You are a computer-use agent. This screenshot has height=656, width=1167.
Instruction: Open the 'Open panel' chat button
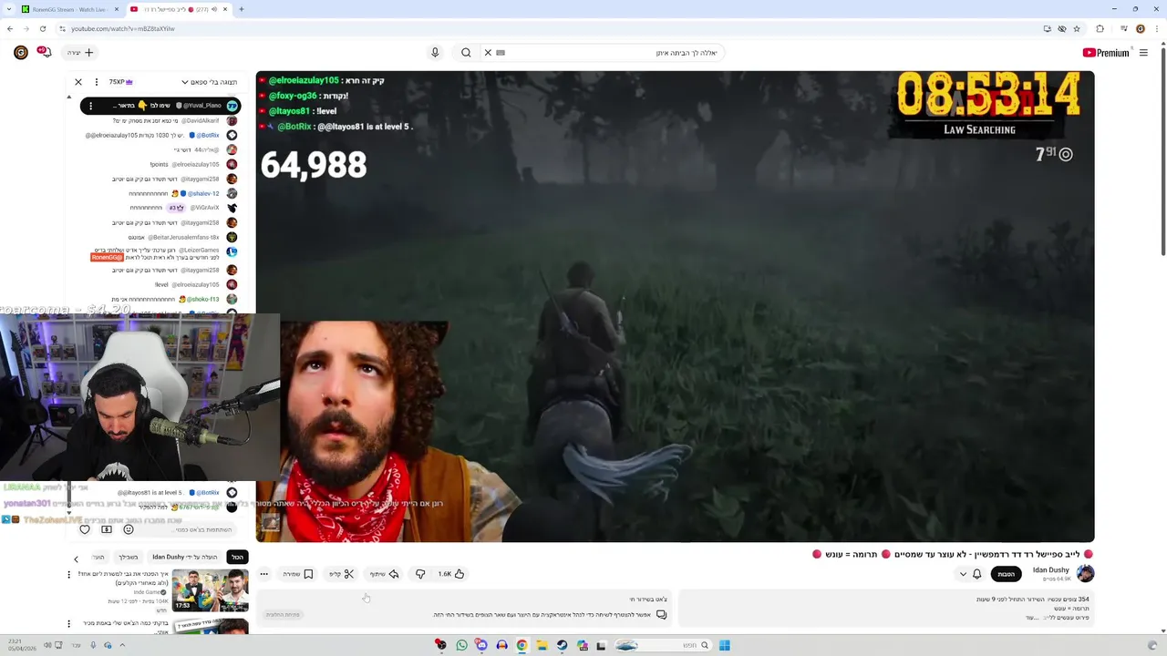[283, 614]
